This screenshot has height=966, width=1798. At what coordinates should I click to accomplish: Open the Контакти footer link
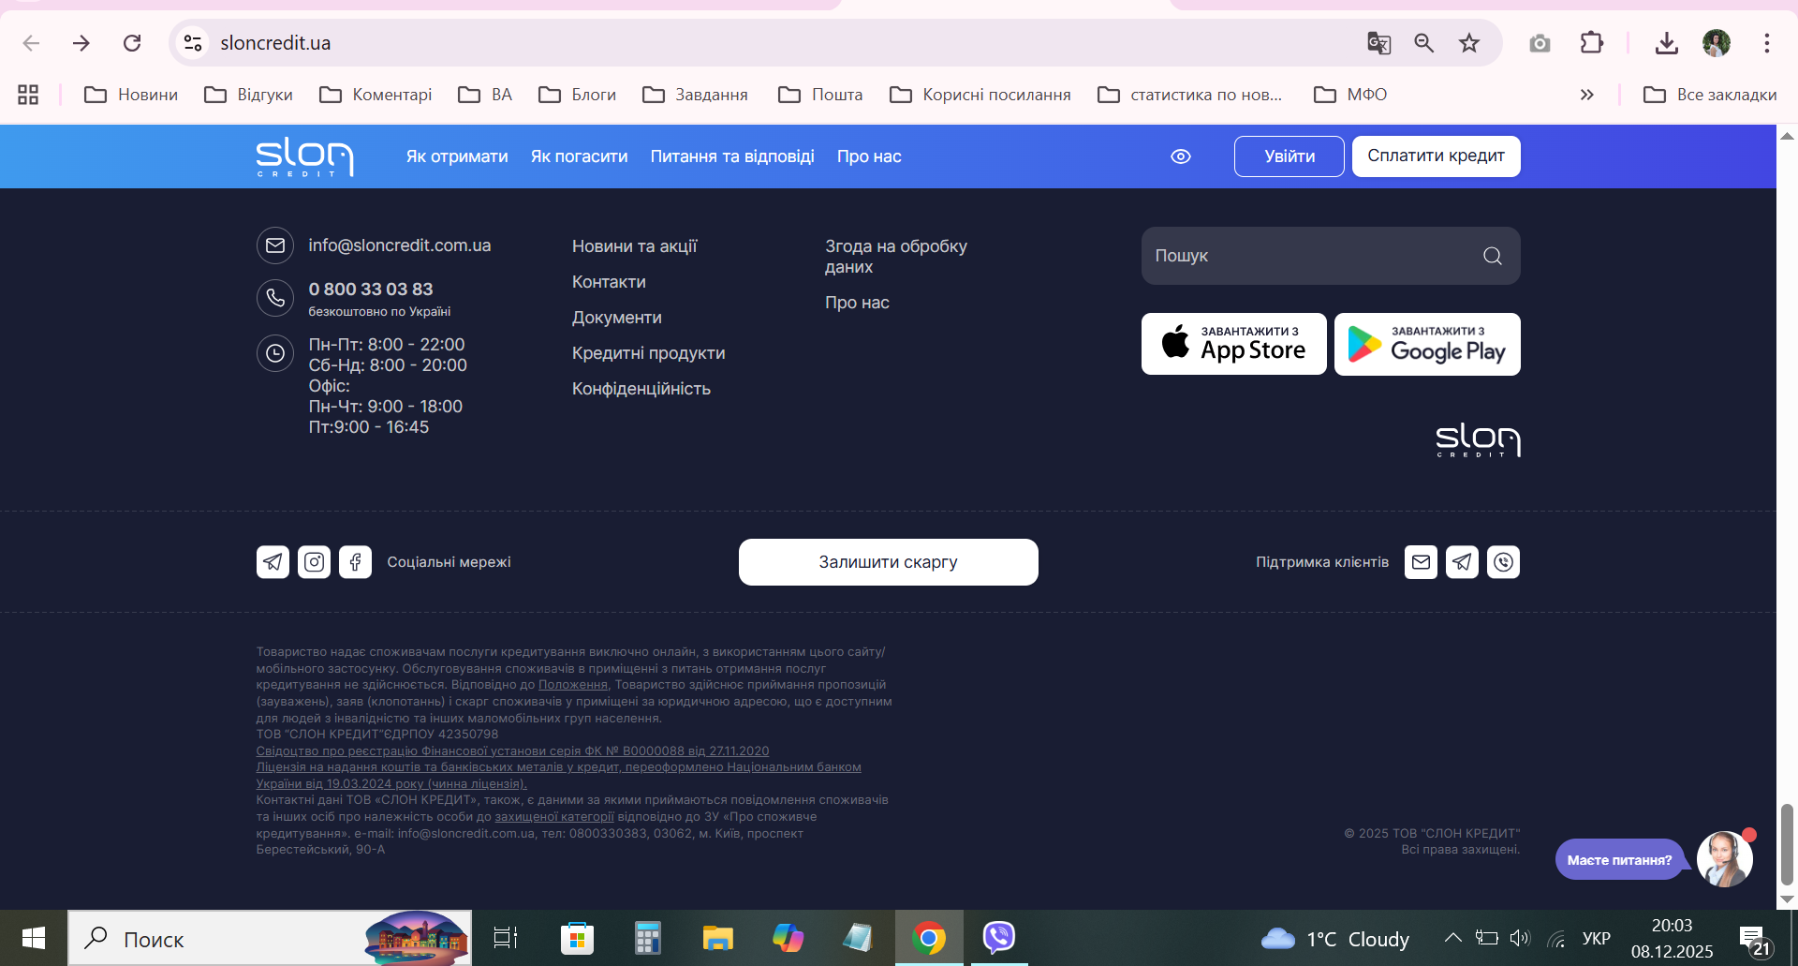click(x=609, y=282)
